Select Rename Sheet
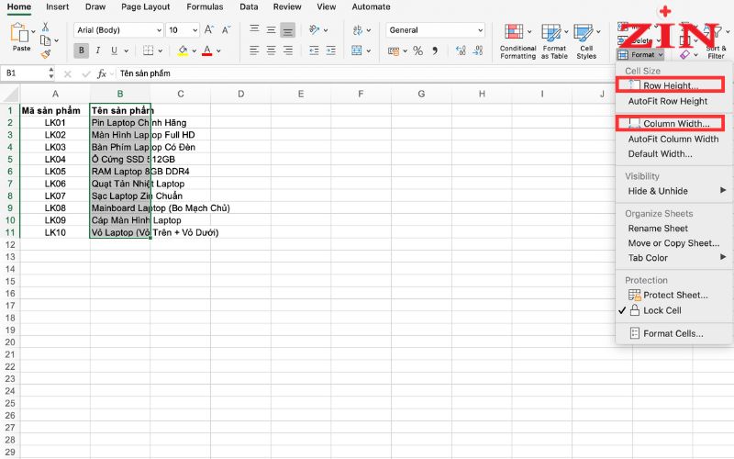 [x=658, y=228]
